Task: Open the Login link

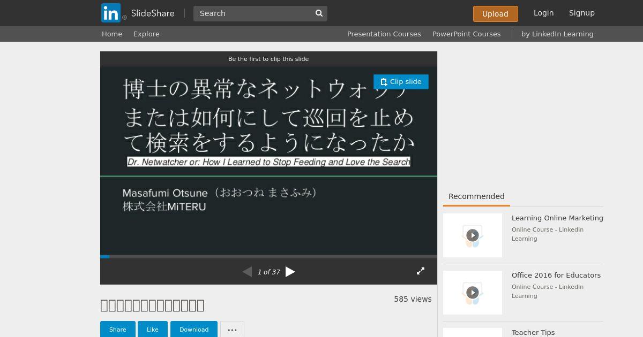Action: 543,13
